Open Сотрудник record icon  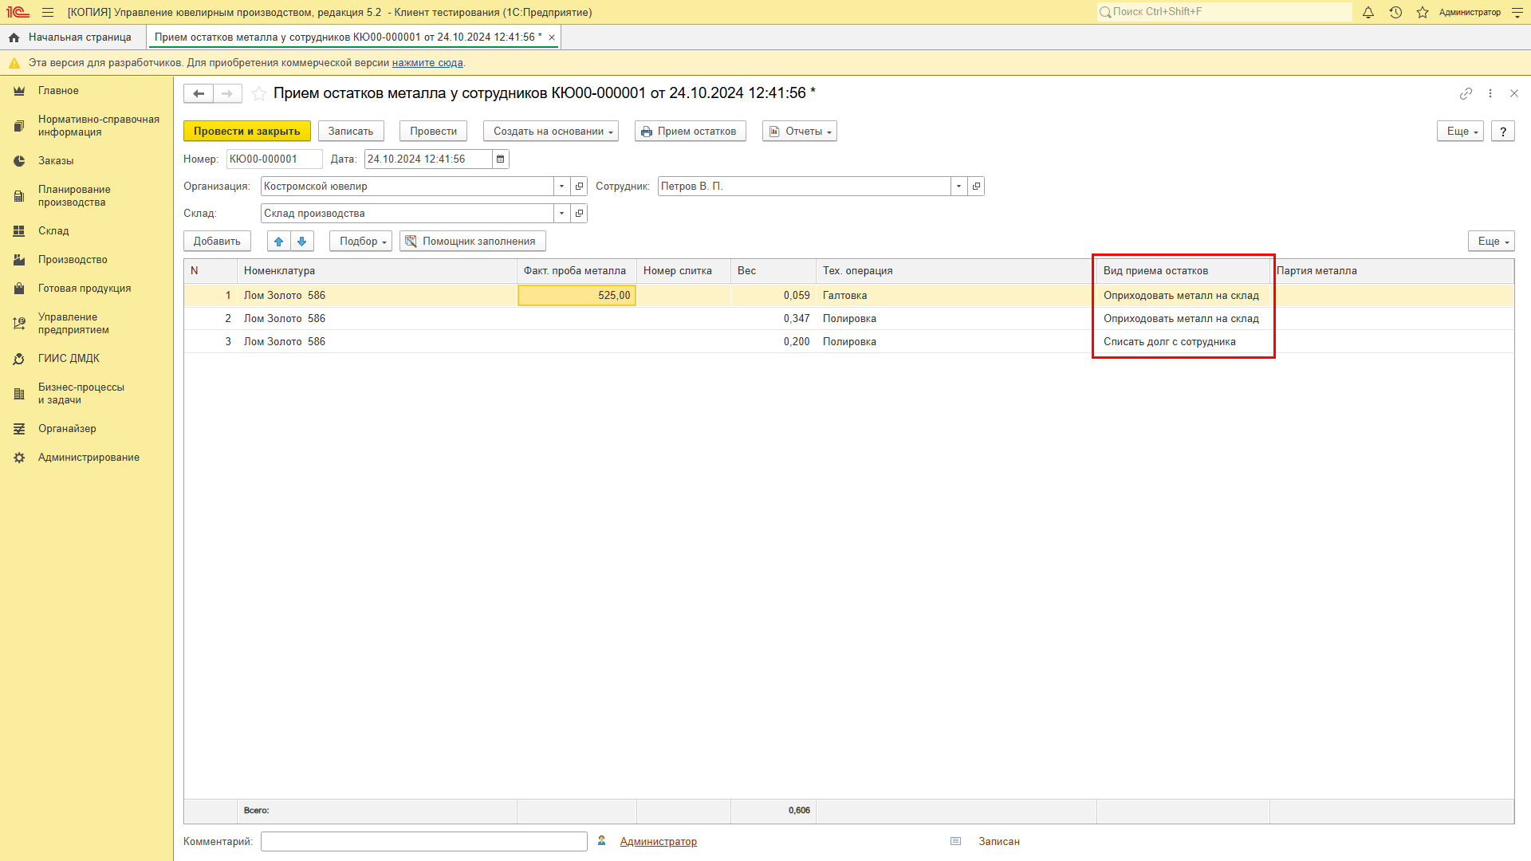click(x=976, y=187)
